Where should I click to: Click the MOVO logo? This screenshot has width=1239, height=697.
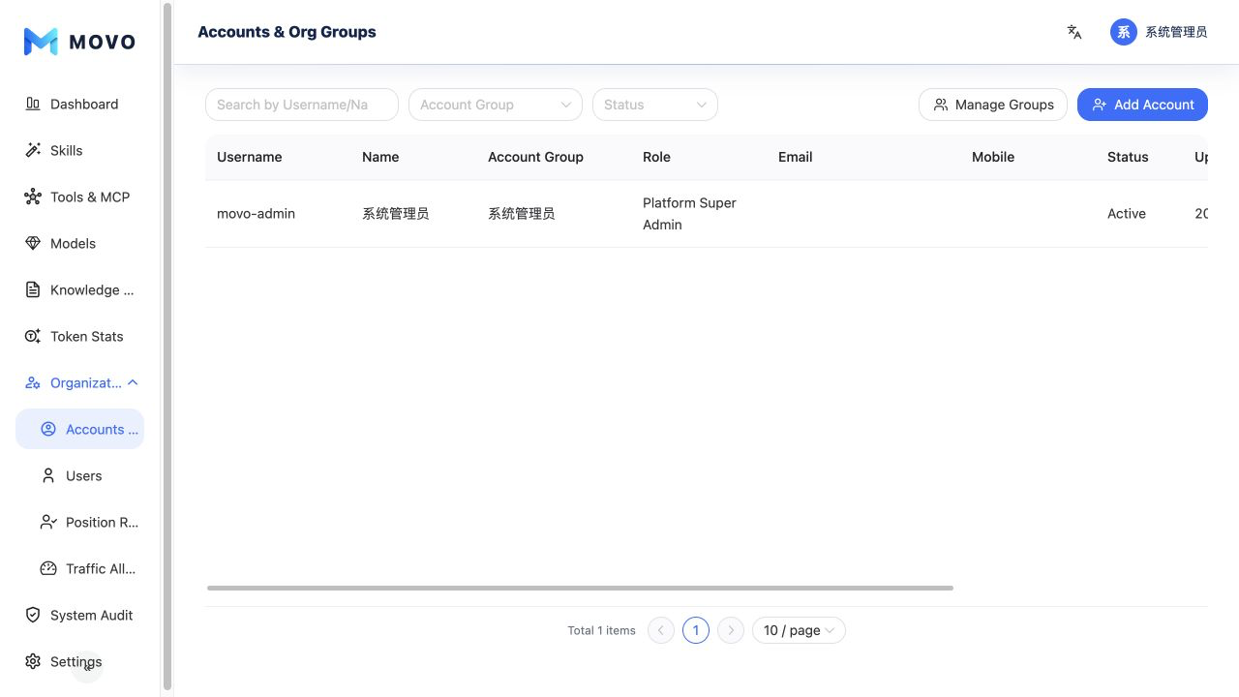[79, 42]
